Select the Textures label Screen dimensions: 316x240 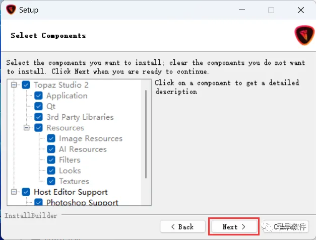[74, 181]
